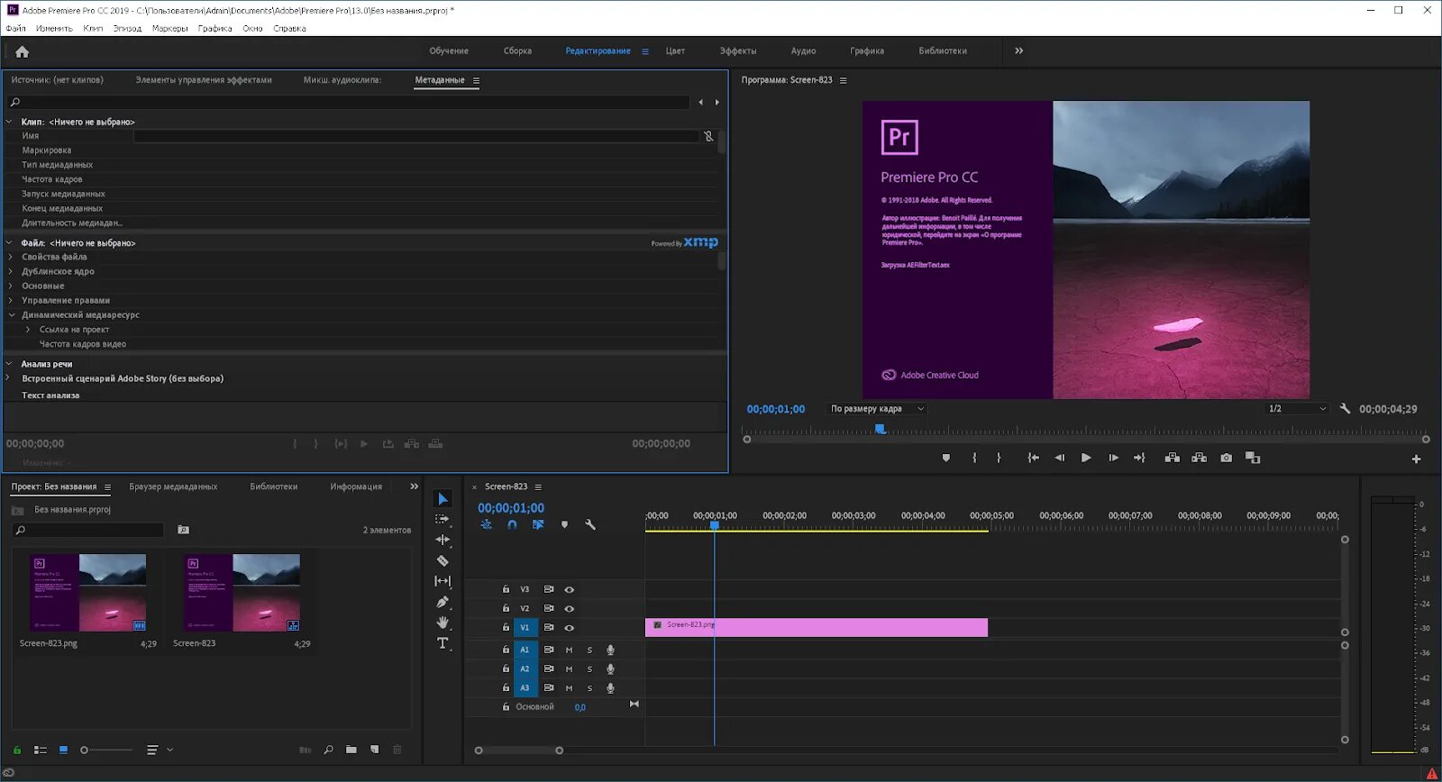Switch to Эффекты workspace
The height and width of the screenshot is (782, 1442).
coord(738,51)
